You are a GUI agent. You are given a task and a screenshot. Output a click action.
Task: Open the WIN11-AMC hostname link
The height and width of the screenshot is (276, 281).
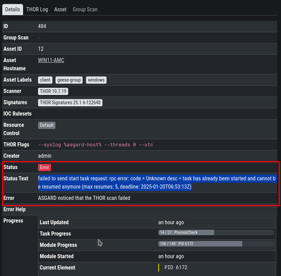(51, 60)
